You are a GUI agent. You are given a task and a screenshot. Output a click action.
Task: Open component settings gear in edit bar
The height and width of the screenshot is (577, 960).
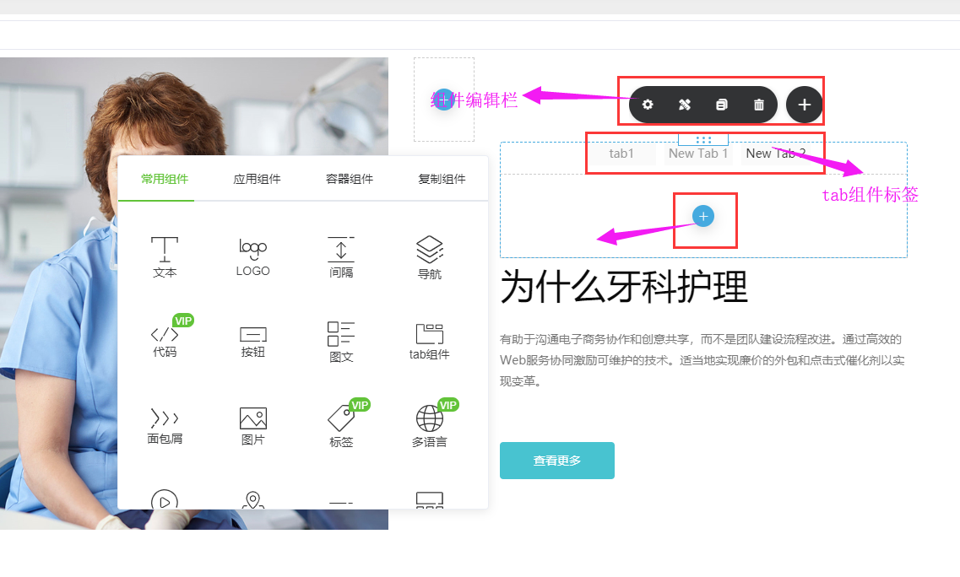647,105
